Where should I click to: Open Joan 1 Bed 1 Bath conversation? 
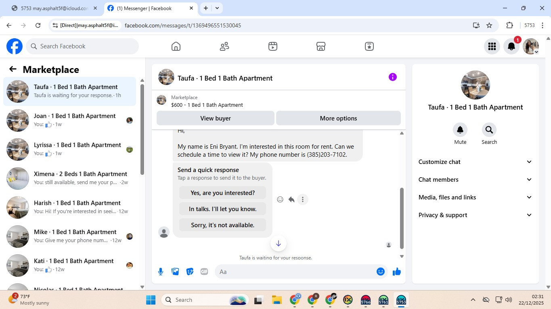(x=70, y=120)
